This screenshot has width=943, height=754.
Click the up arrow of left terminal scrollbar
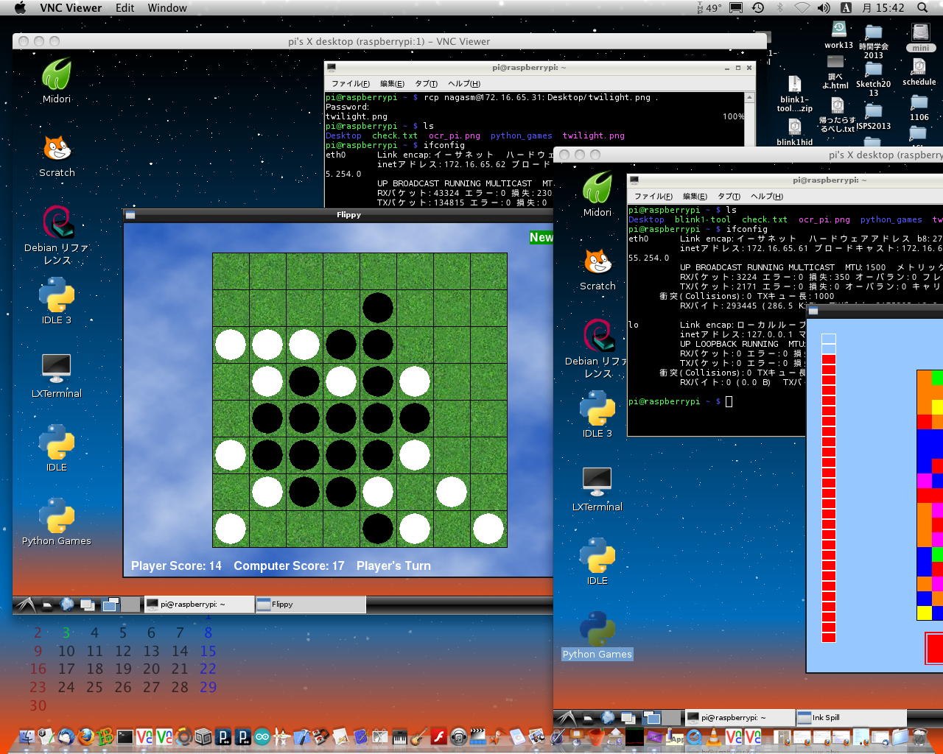[749, 97]
